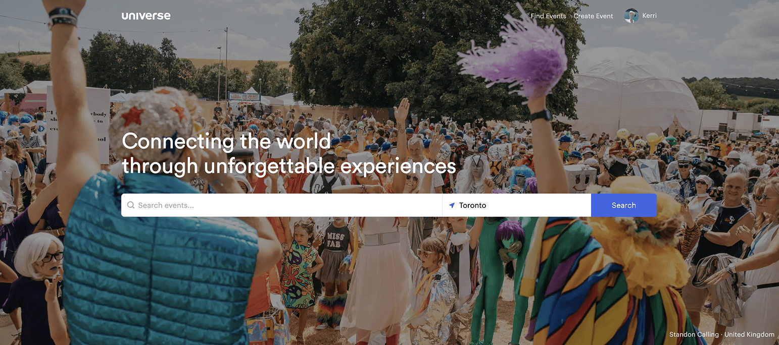Click the Search events placeholder text
This screenshot has width=779, height=345.
click(166, 205)
